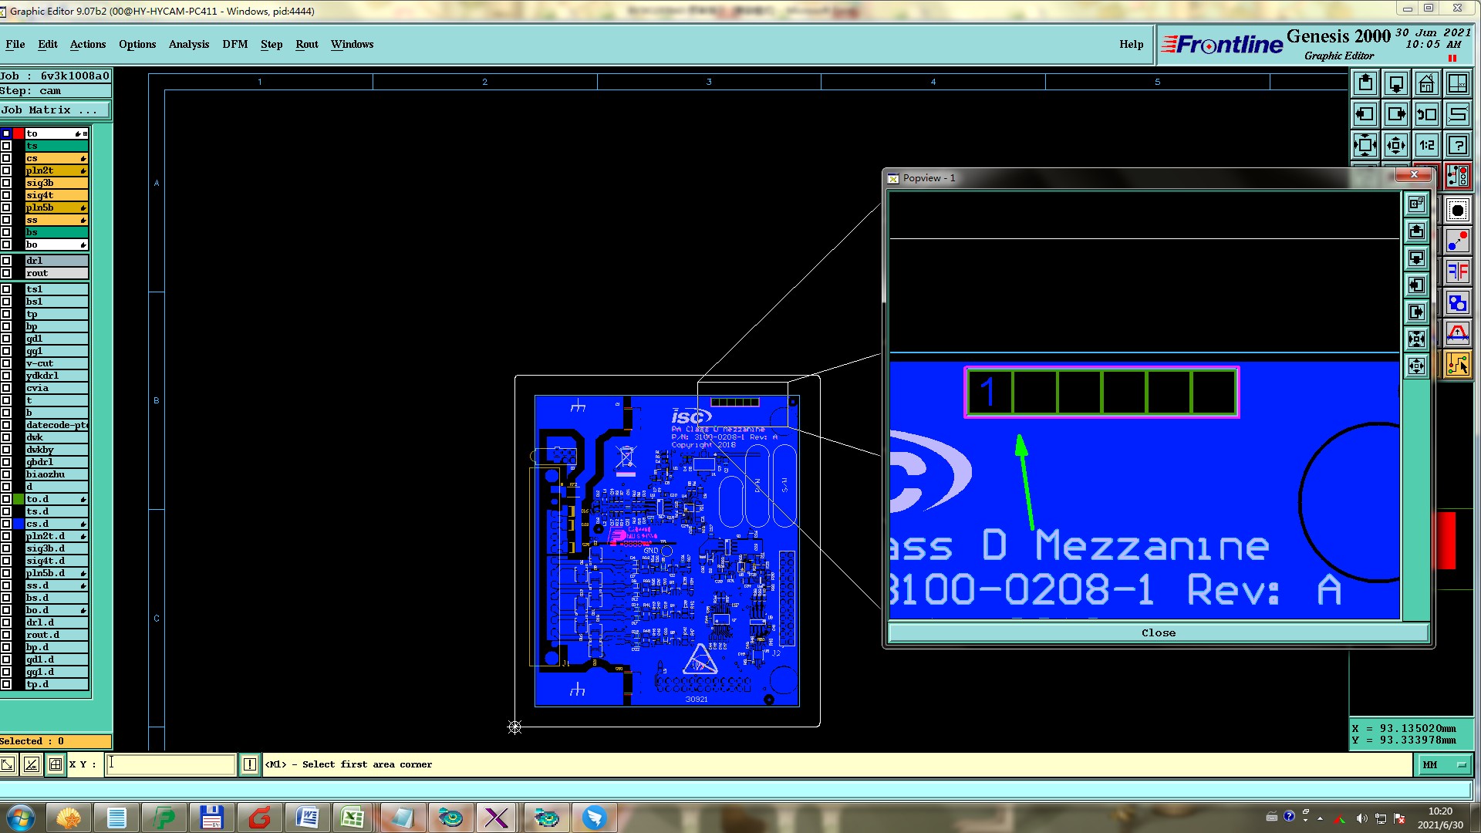Open the Analysis menu
The image size is (1481, 833).
click(189, 44)
